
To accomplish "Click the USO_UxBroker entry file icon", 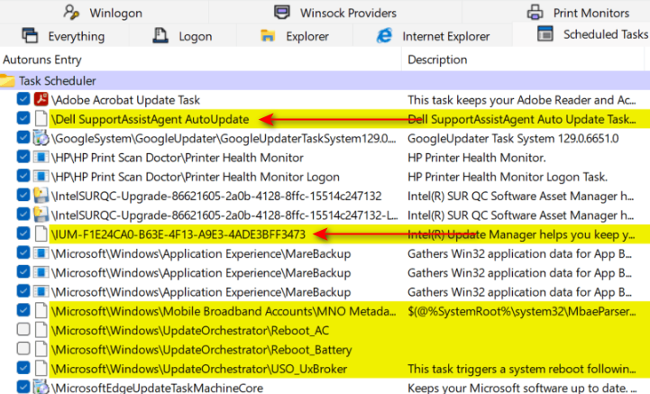I will point(41,368).
